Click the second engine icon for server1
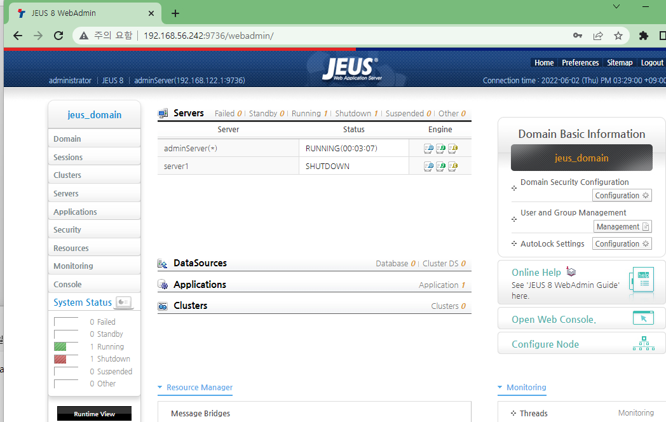The height and width of the screenshot is (422, 666). tap(440, 167)
